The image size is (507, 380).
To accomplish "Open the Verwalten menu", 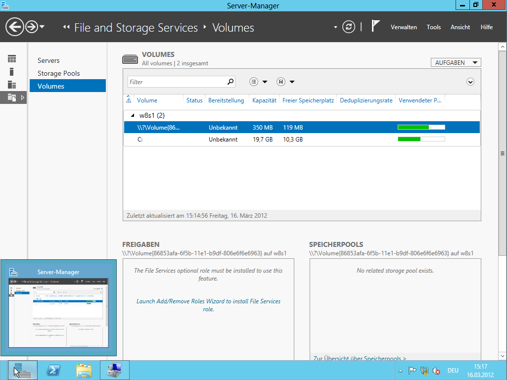I will click(404, 27).
